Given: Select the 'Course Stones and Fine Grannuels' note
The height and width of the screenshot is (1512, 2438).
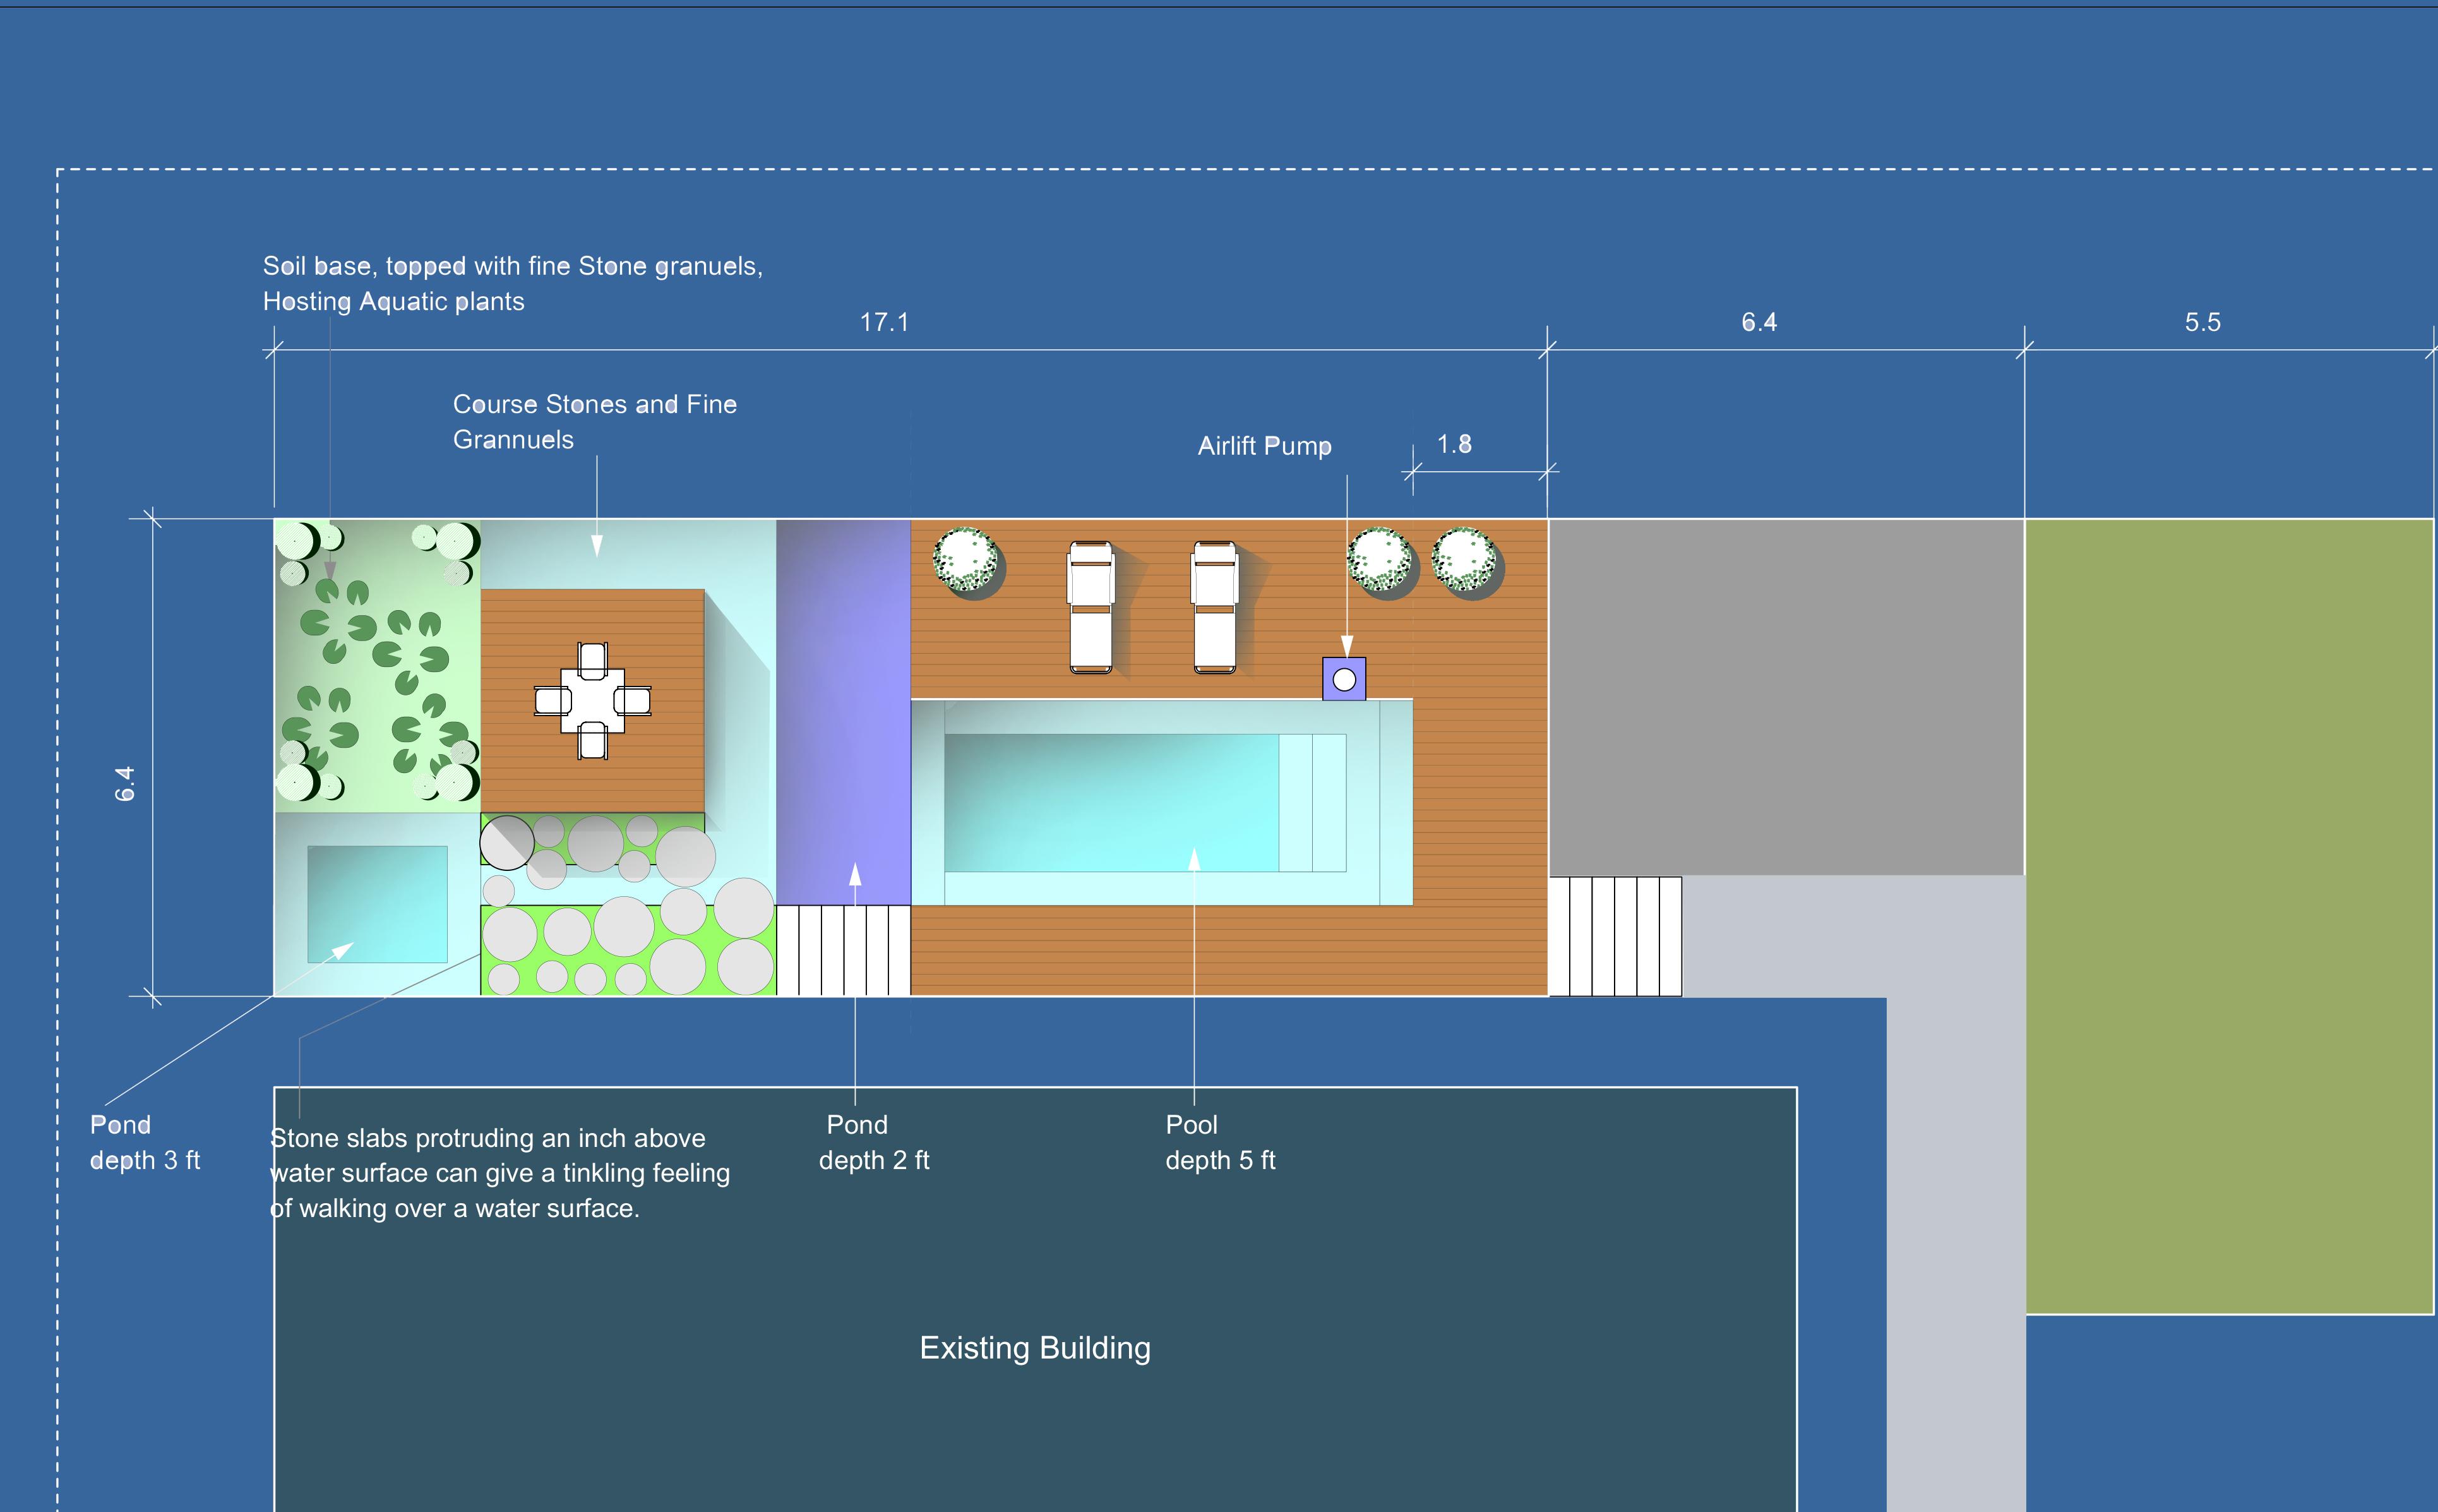Looking at the screenshot, I should 595,421.
